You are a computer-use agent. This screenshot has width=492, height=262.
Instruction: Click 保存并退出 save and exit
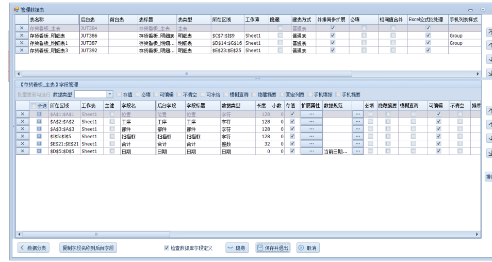pos(273,248)
